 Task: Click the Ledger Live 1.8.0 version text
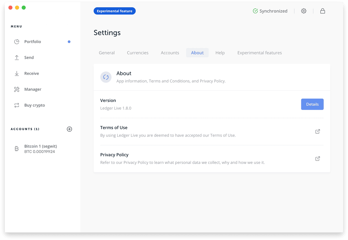(x=116, y=108)
